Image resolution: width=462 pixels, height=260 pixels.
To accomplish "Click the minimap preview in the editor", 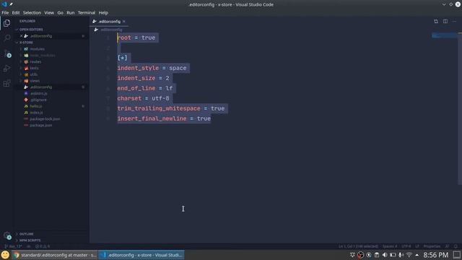I will click(x=445, y=35).
